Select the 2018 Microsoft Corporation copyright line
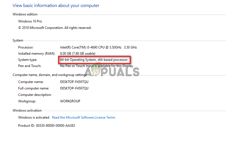Image resolution: width=226 pixels, height=143 pixels. (55, 28)
